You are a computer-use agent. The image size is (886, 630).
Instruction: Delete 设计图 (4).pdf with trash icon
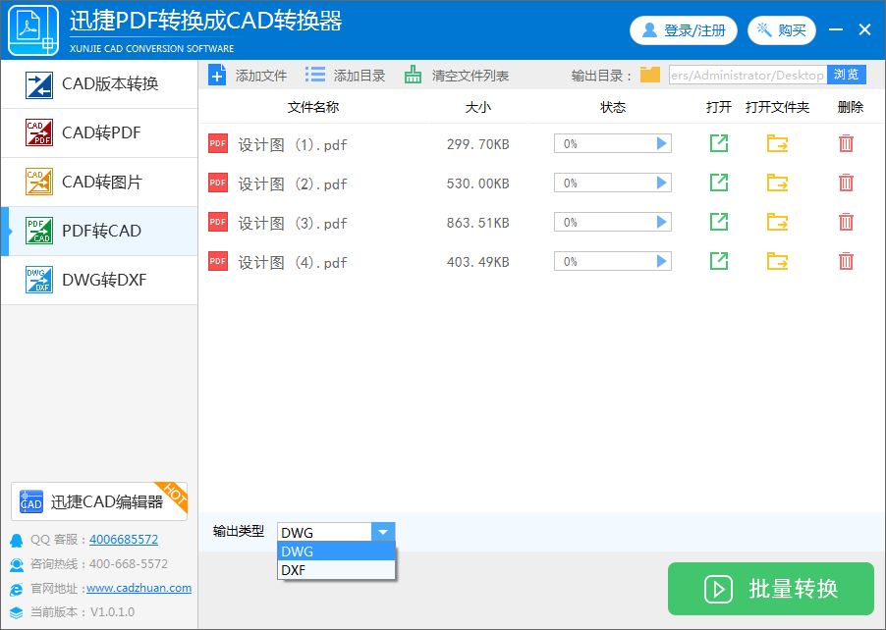pos(846,261)
